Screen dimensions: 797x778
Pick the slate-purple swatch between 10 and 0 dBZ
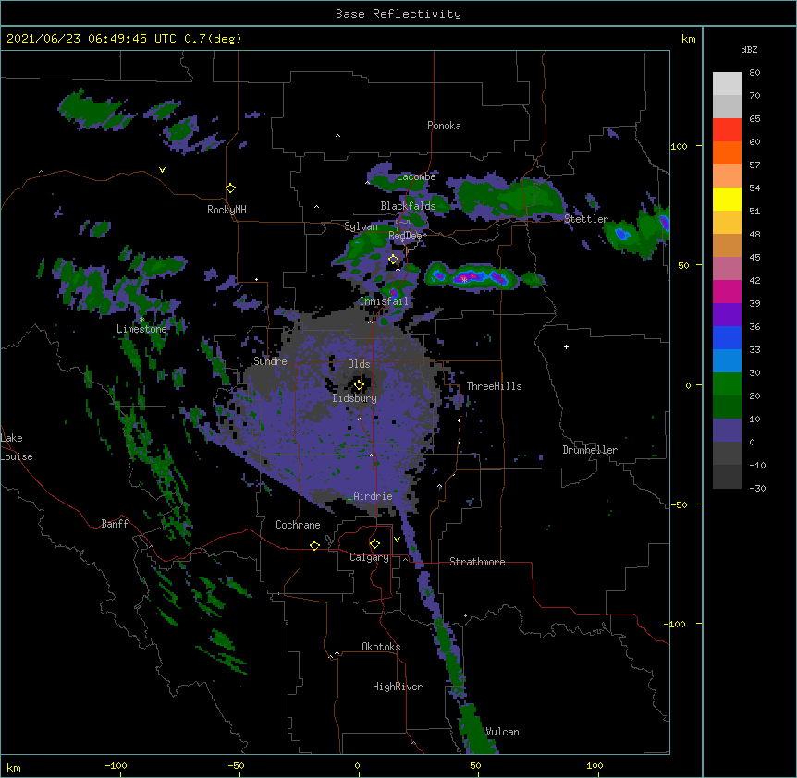(x=727, y=431)
